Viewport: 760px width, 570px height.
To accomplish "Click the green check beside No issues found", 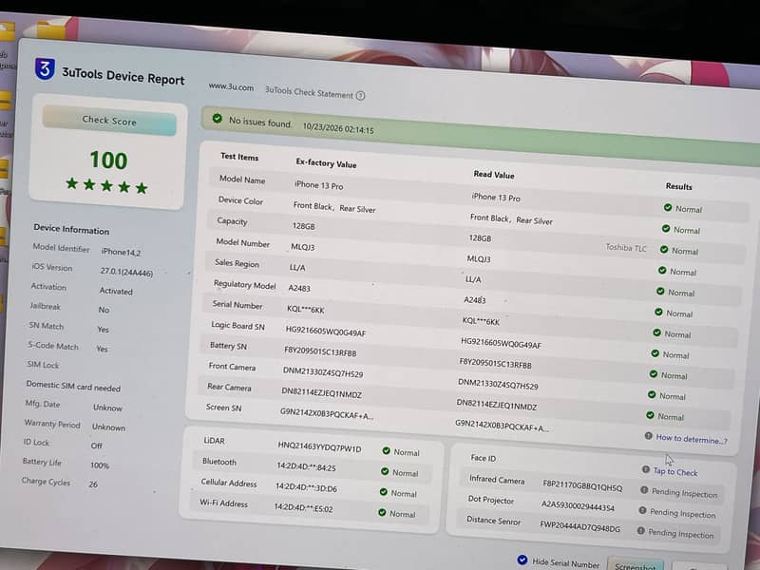I will pyautogui.click(x=218, y=119).
